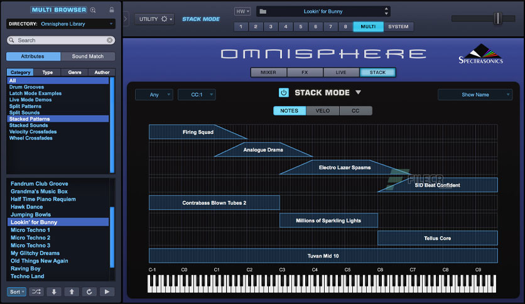Open the Show Name dropdown
This screenshot has height=304, width=525.
475,95
